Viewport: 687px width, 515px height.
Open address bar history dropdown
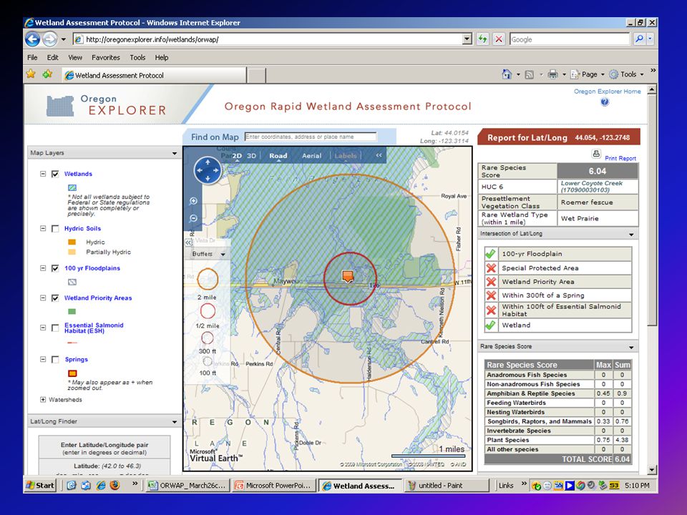[467, 39]
